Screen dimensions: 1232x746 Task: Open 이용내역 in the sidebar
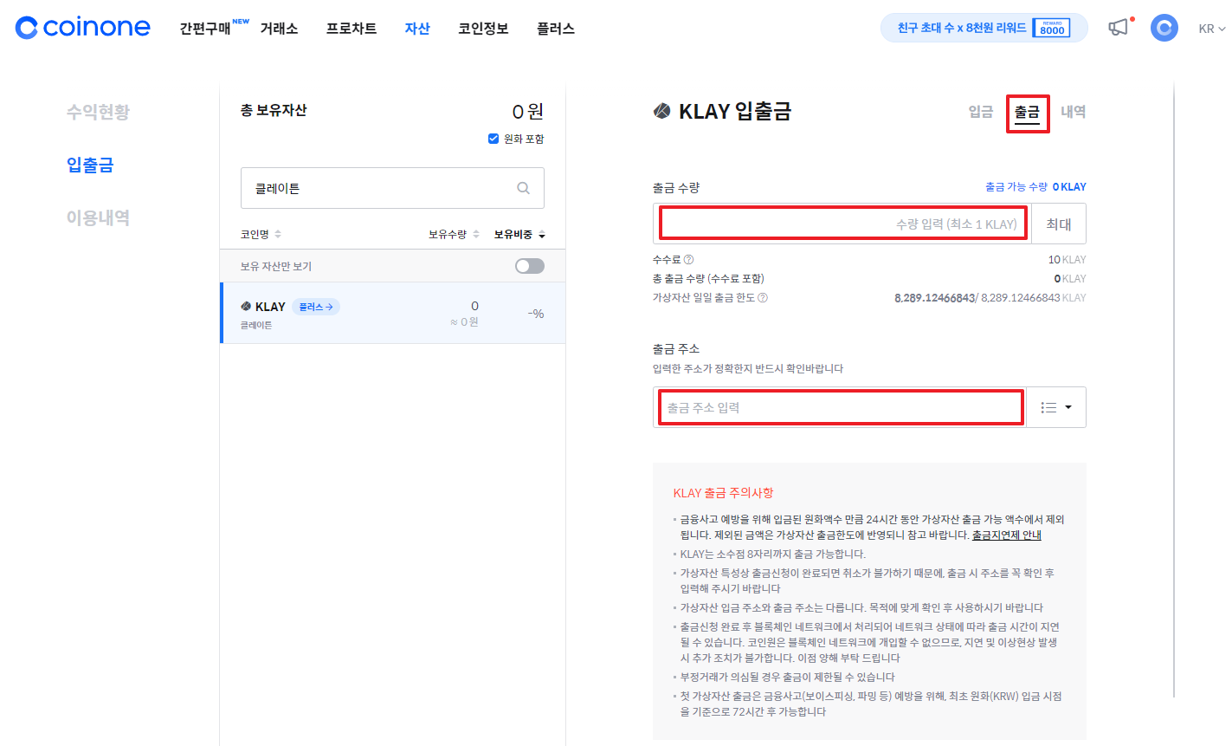tap(98, 217)
